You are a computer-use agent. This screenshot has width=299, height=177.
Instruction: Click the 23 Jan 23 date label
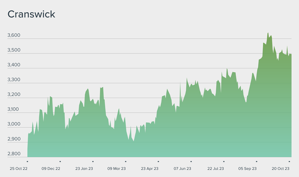click(x=84, y=169)
